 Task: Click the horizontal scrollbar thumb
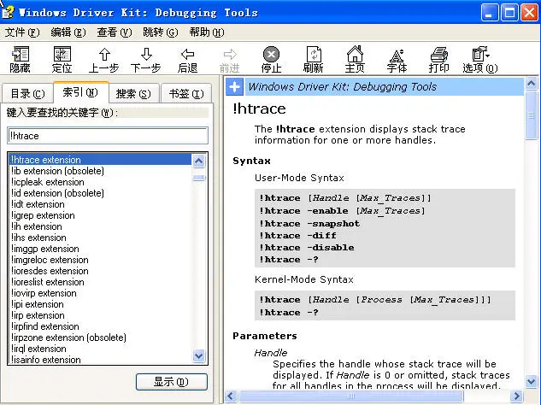pos(351,396)
